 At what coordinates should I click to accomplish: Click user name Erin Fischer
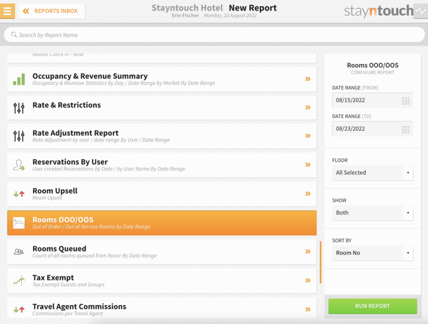tap(185, 15)
